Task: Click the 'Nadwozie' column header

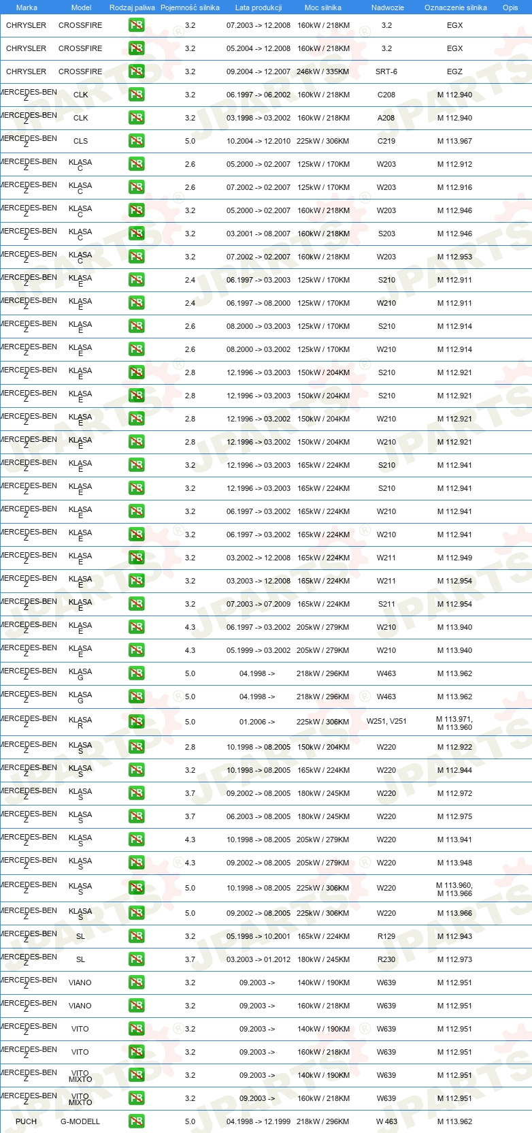Action: tap(388, 7)
